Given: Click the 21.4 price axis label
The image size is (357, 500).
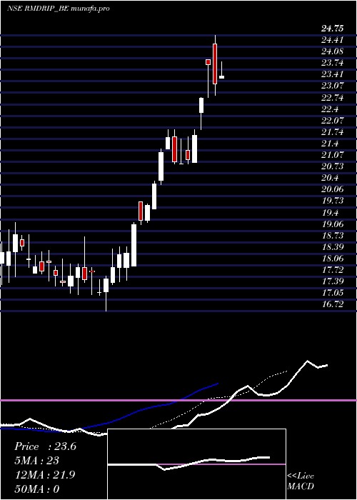Looking at the screenshot, I should (330, 144).
